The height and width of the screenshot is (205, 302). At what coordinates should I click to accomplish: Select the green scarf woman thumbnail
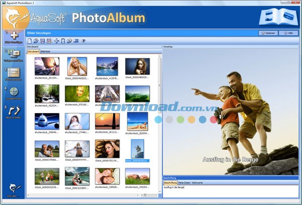77,94
